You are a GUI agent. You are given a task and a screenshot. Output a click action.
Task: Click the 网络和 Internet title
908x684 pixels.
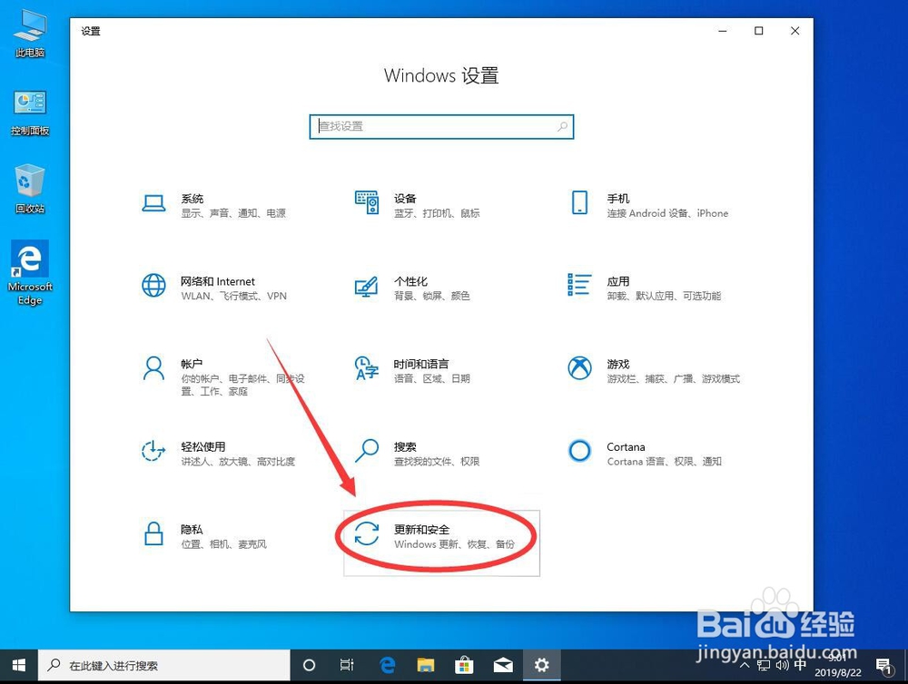218,281
